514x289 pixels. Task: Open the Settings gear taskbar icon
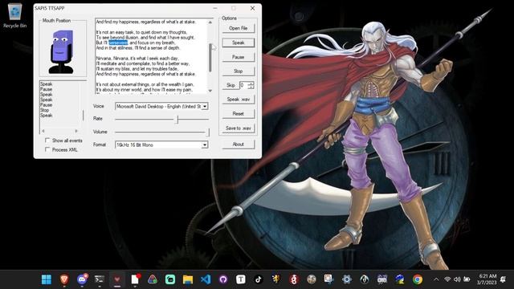(x=346, y=279)
